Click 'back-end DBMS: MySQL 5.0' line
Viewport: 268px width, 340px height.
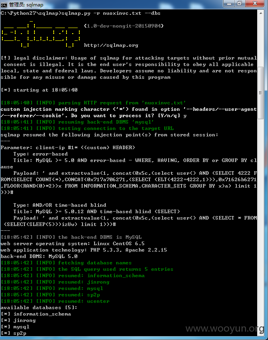(x=39, y=256)
